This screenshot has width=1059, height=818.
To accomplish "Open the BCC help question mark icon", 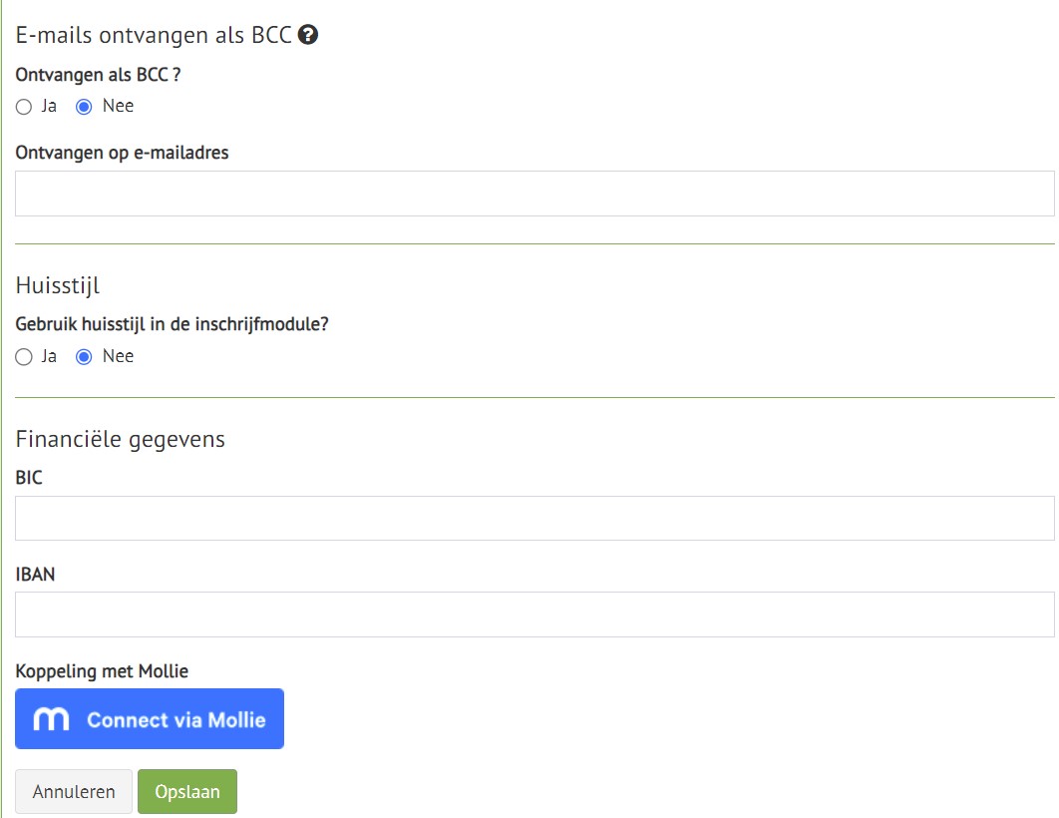I will point(308,35).
